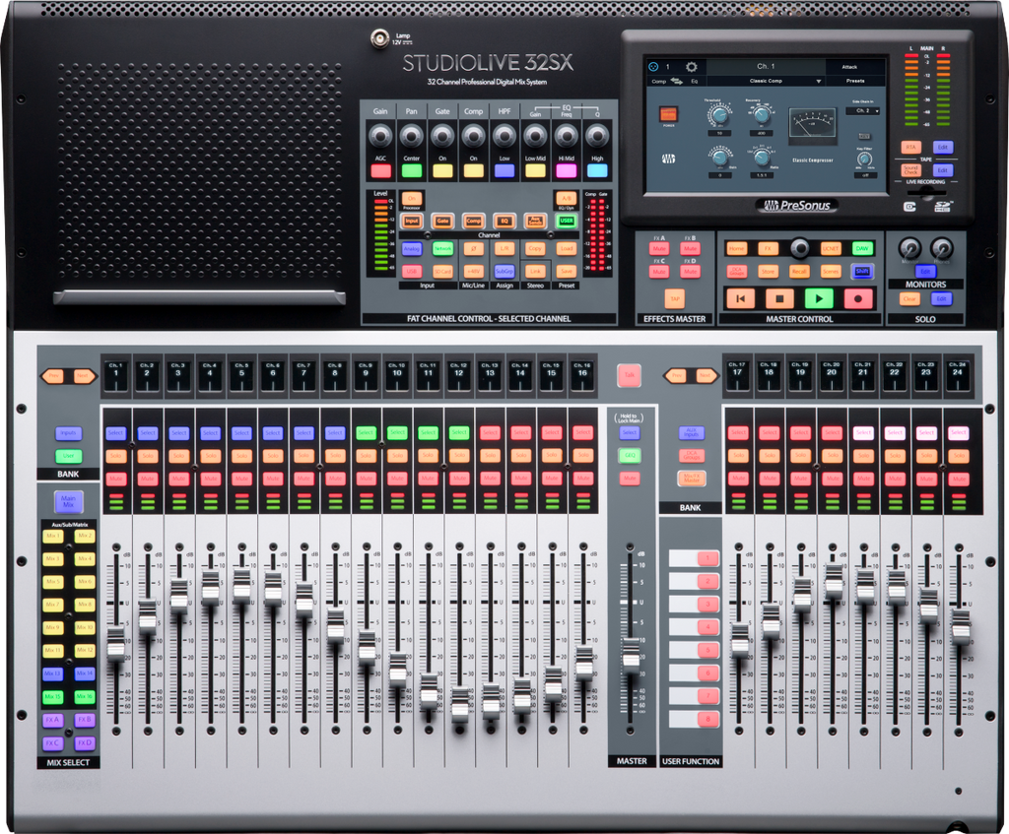This screenshot has height=834, width=1009.
Task: Hit the Return-to-start transport button
Action: click(740, 298)
